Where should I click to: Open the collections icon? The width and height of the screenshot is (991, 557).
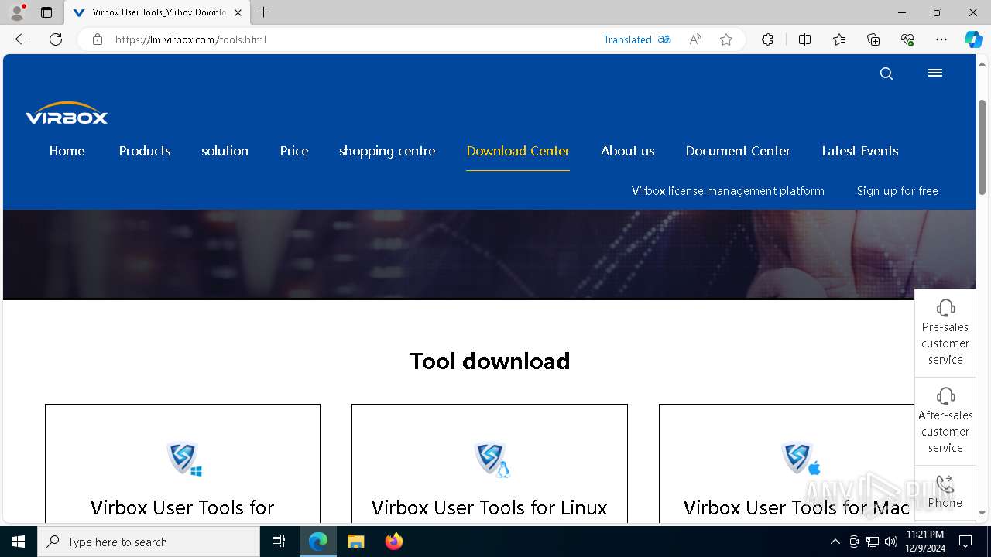[x=873, y=39]
